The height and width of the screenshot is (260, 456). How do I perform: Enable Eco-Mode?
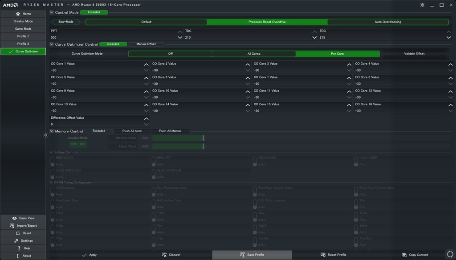pyautogui.click(x=66, y=22)
